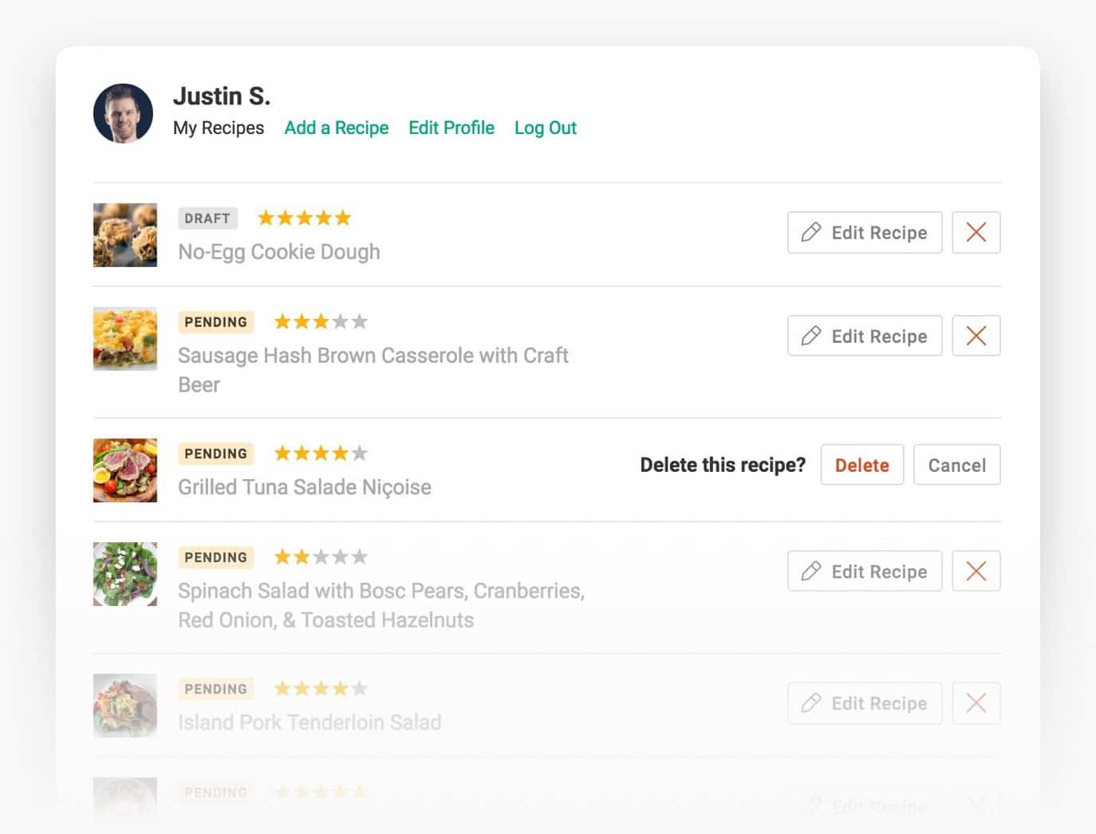Confirm Delete for Grilled Tuna Salade Niçoise
Screen dimensions: 1096x834
tap(861, 465)
